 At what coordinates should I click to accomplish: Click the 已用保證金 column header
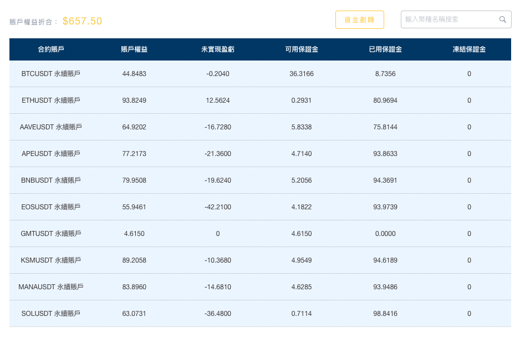[385, 49]
